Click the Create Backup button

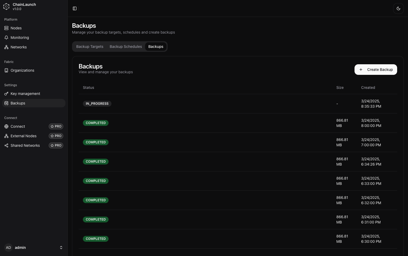[375, 70]
